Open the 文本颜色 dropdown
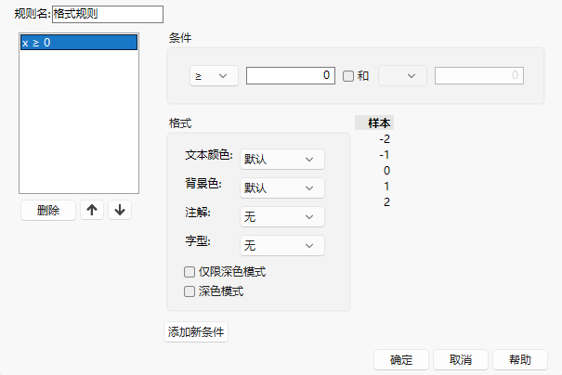 coord(282,159)
